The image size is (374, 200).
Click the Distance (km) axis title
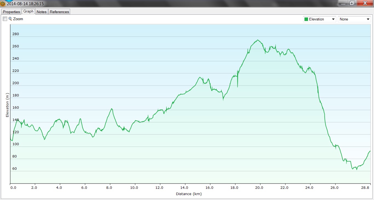[189, 194]
